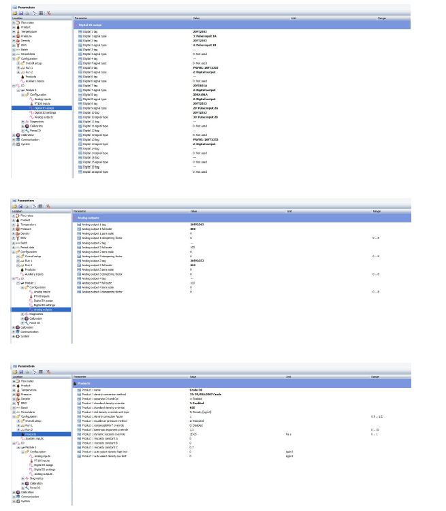Expand Diagnostics node in top panel tree

pyautogui.click(x=23, y=122)
